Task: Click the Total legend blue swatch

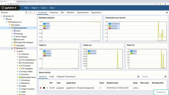Action: click(x=44, y=24)
